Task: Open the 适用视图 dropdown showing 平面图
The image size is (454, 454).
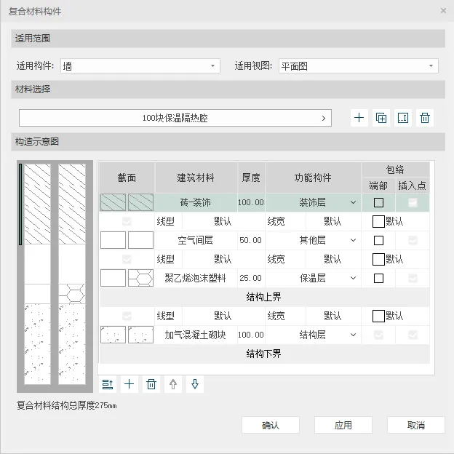Action: [x=357, y=66]
